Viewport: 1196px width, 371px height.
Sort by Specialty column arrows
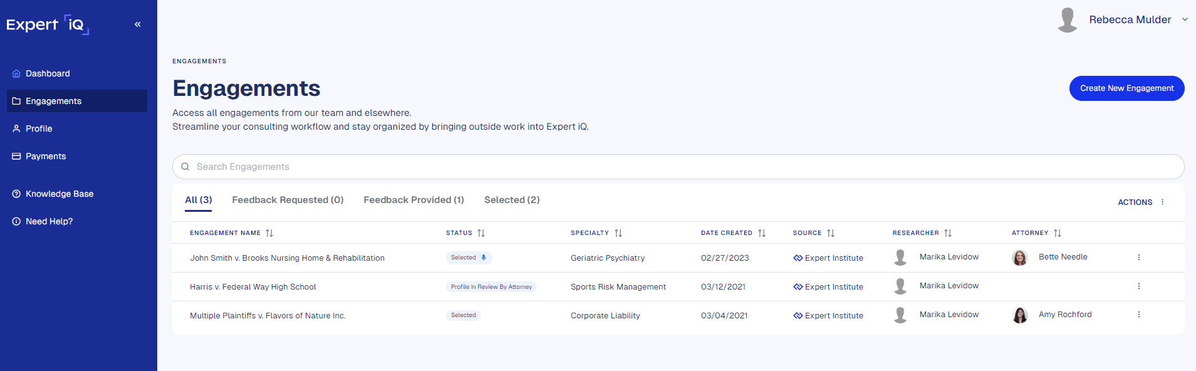618,233
